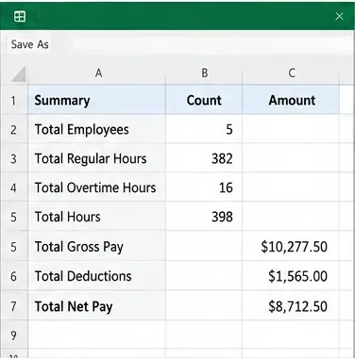Image resolution: width=355 pixels, height=358 pixels.
Task: Click the "Total Regular Hours" label cell
Action: 97,158
